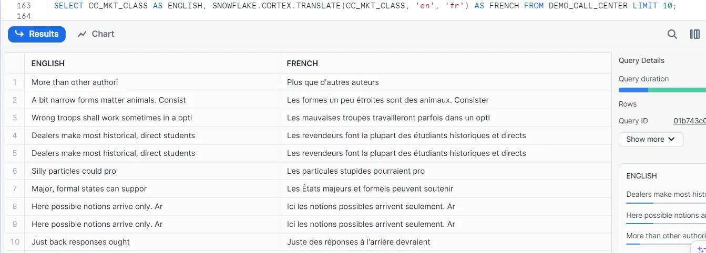Open the results search icon

pyautogui.click(x=672, y=34)
